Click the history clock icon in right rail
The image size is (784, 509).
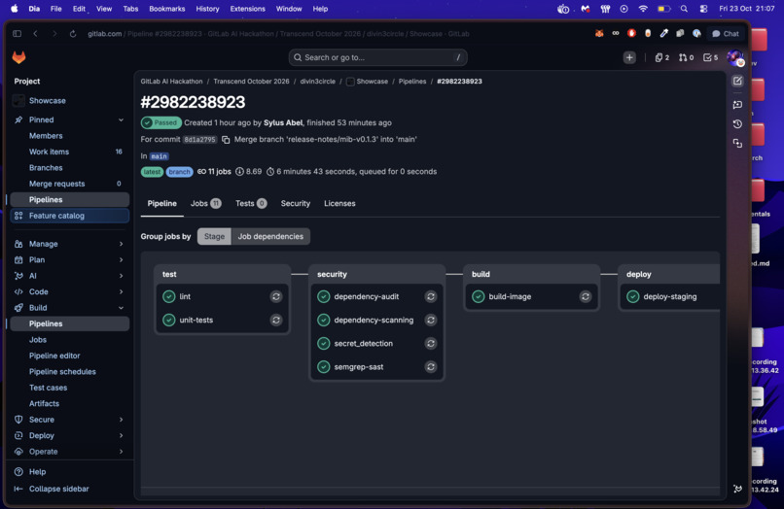coord(737,124)
